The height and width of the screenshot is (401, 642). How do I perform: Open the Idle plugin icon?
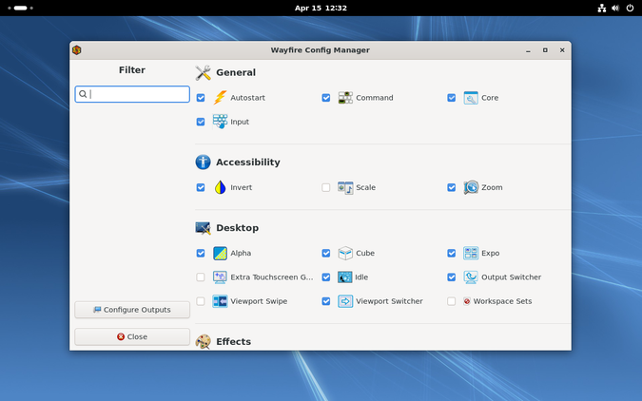coord(344,277)
